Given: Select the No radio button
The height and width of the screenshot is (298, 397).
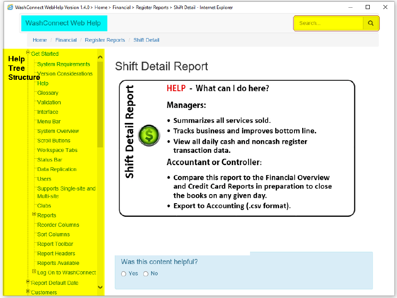Looking at the screenshot, I should [x=146, y=274].
